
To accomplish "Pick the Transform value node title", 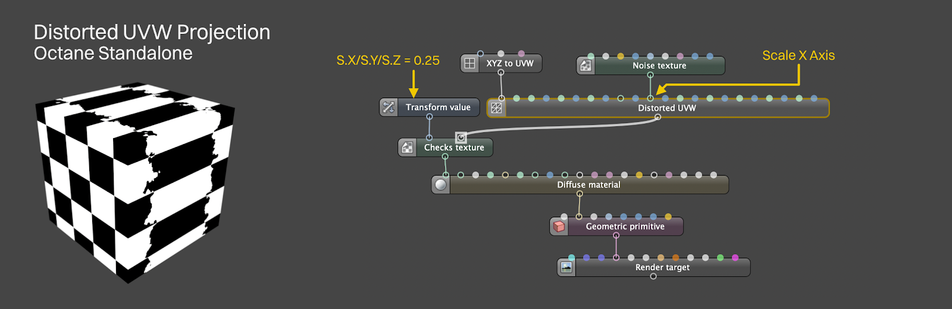I will click(438, 107).
